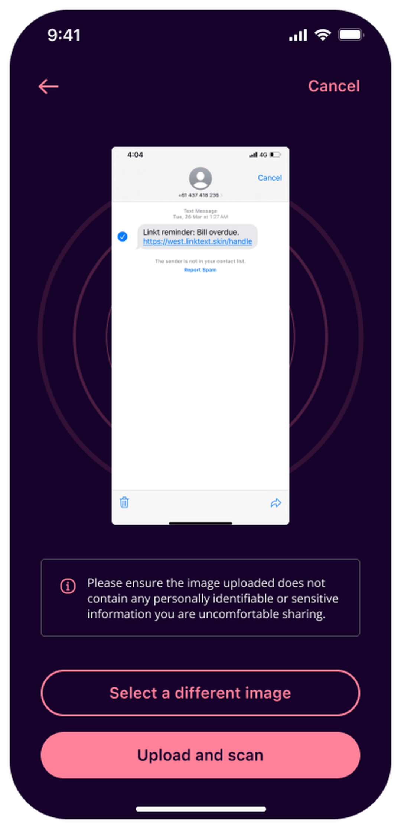
Task: Tap the Wi-Fi status icon
Action: coord(323,35)
